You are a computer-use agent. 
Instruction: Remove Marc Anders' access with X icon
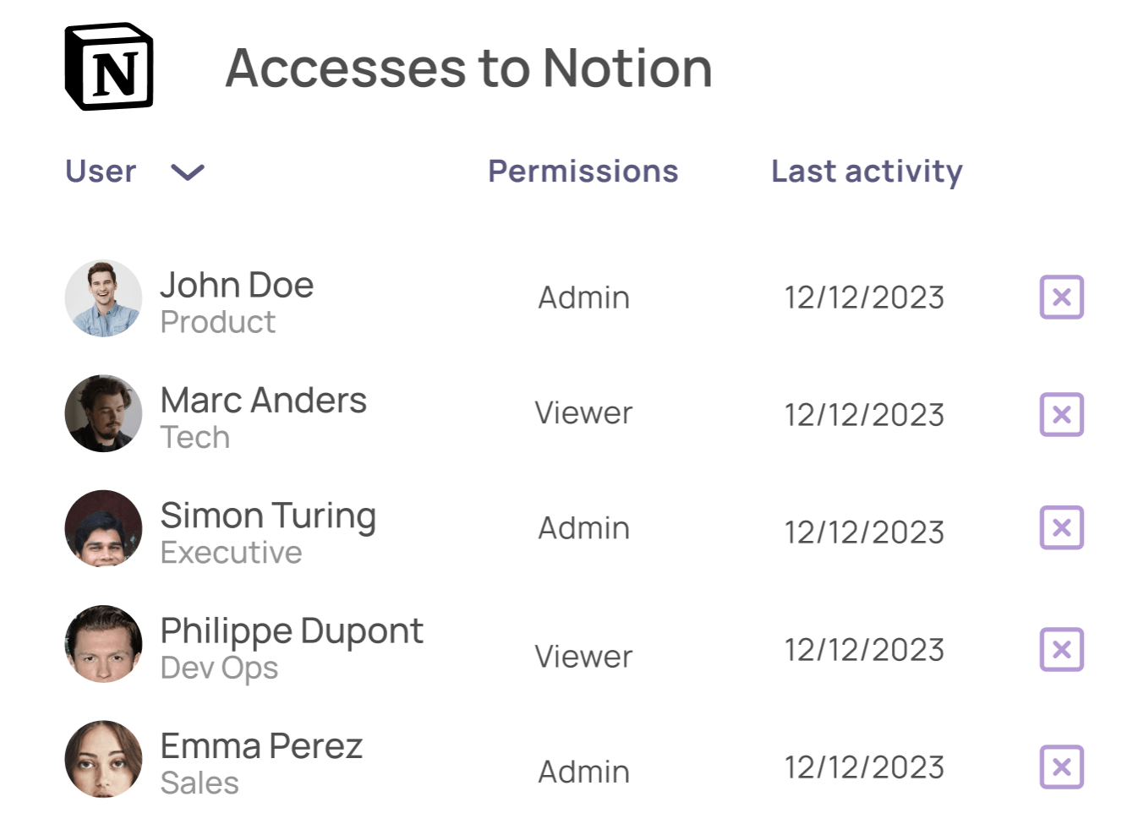tap(1061, 415)
